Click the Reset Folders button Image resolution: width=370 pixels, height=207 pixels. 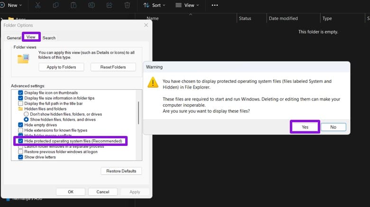click(113, 67)
